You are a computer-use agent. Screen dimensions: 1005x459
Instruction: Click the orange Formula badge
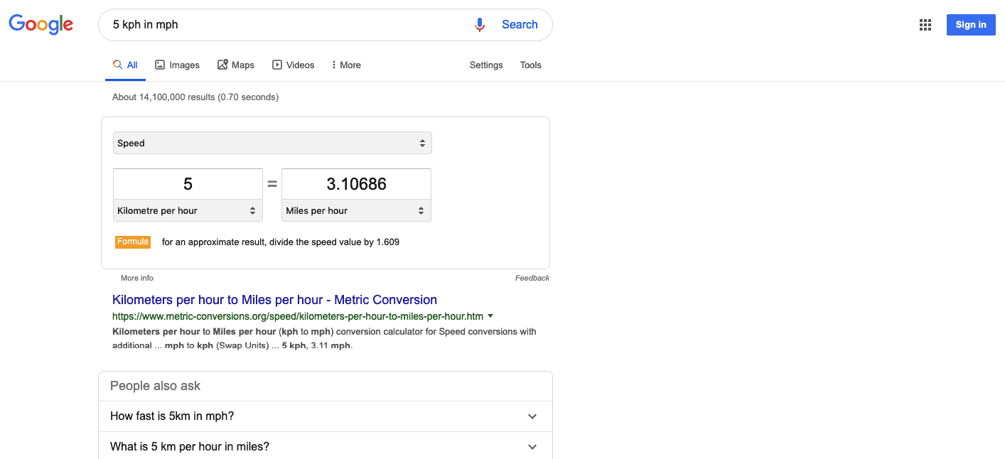[132, 242]
